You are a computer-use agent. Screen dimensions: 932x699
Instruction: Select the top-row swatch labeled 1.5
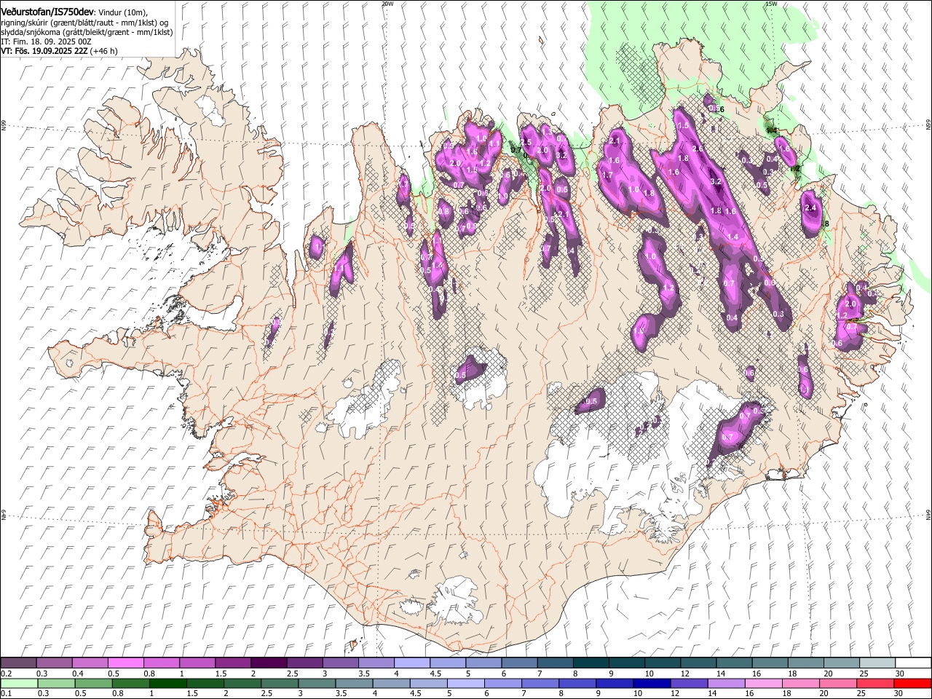(x=232, y=663)
